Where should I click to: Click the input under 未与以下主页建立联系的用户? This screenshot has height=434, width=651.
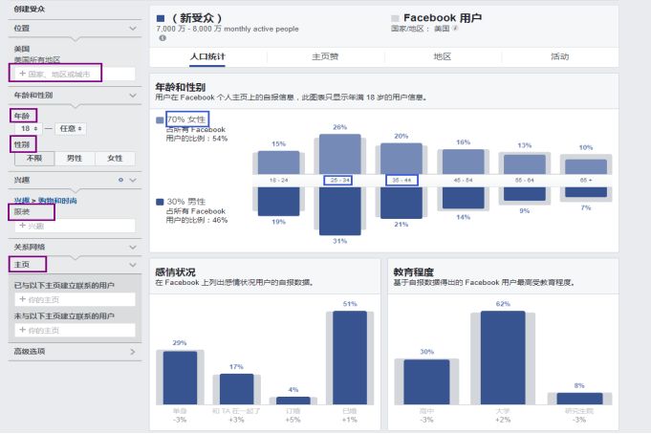[x=75, y=330]
